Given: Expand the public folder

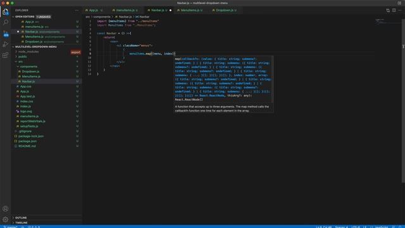Looking at the screenshot, I should pos(22,56).
